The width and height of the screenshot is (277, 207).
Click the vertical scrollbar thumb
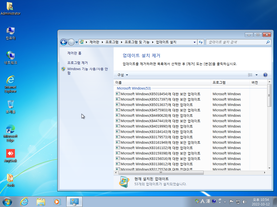[x=269, y=95]
